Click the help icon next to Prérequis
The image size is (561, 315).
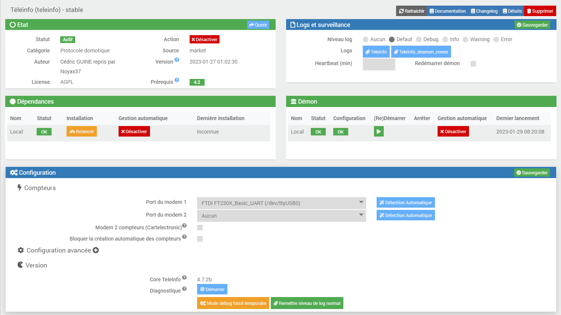[177, 80]
